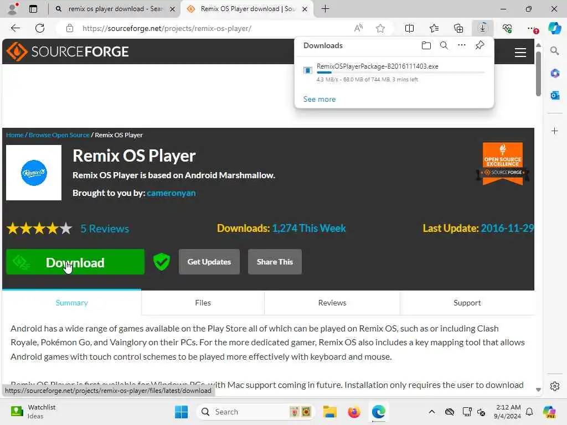
Task: View site information lock icon
Action: click(x=70, y=28)
